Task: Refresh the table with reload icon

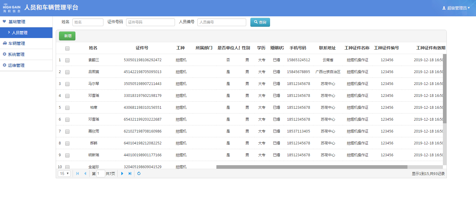Action: point(139,173)
